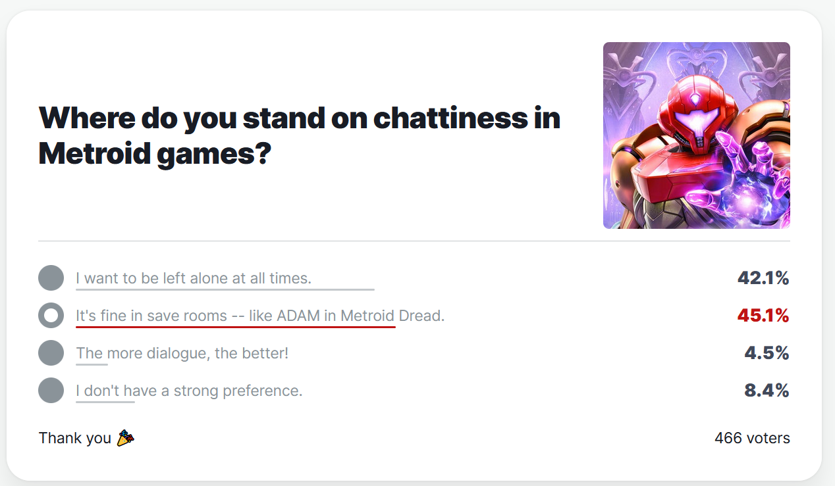Choose the radio for 'The more dialogue, the better!'
This screenshot has height=486, width=835.
(x=51, y=353)
